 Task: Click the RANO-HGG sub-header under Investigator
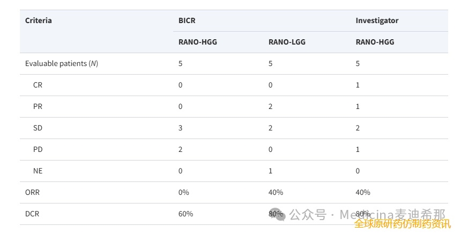coord(375,42)
